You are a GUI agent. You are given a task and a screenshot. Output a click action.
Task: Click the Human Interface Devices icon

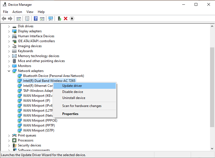pyautogui.click(x=14, y=36)
